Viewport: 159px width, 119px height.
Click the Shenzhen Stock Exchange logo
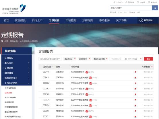click(14, 9)
